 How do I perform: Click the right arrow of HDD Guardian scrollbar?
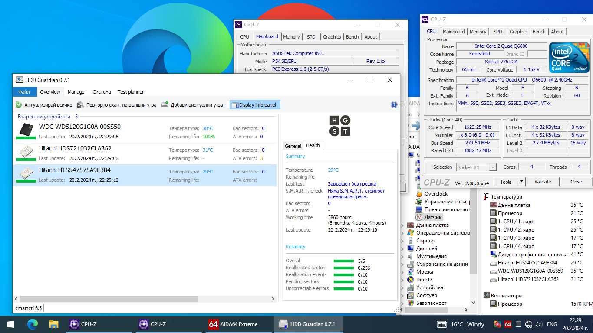[273, 299]
